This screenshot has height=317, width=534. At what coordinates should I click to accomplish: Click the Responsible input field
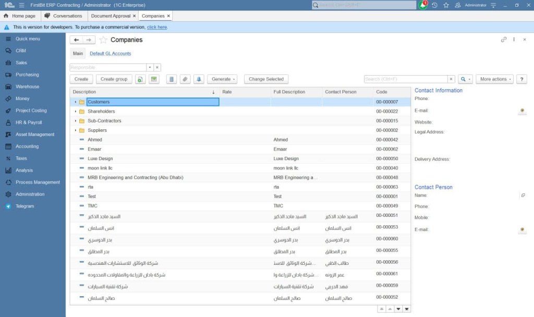click(108, 67)
